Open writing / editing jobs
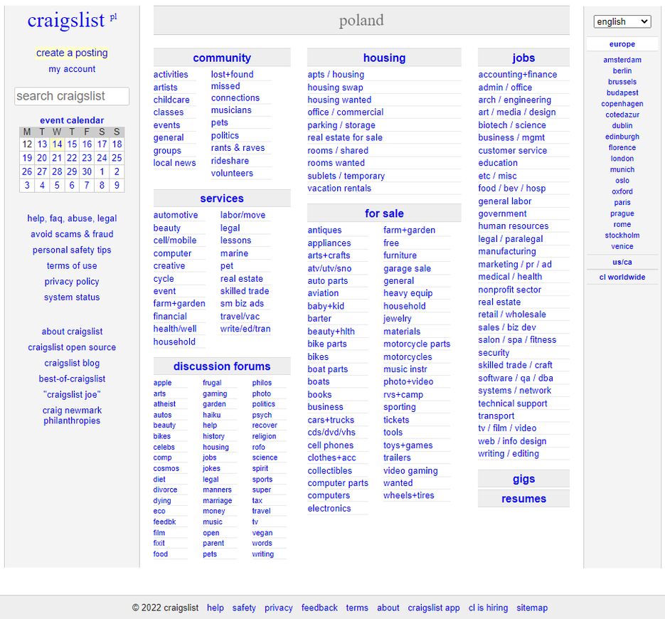The height and width of the screenshot is (619, 665). [x=508, y=453]
